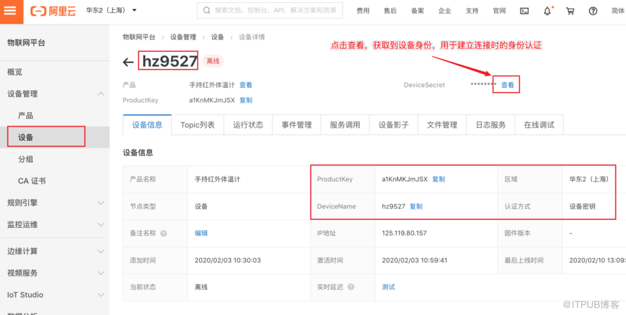Image resolution: width=626 pixels, height=315 pixels.
Task: Click the help question mark icon
Action: (593, 11)
